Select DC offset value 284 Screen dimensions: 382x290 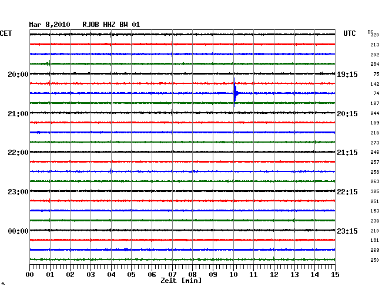tap(375, 64)
